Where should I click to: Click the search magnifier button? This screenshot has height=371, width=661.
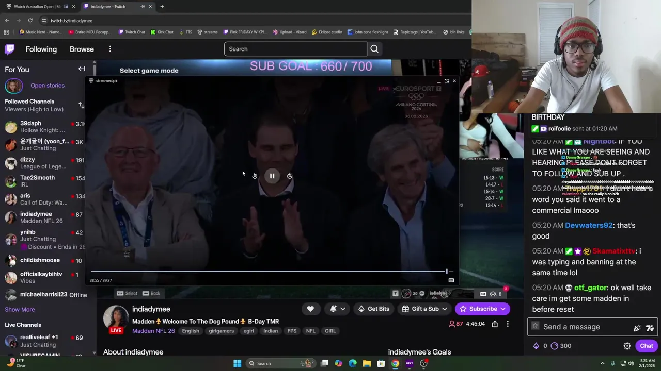click(x=374, y=49)
